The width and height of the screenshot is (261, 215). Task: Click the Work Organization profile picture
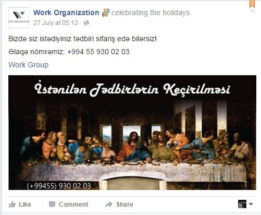pos(19,18)
